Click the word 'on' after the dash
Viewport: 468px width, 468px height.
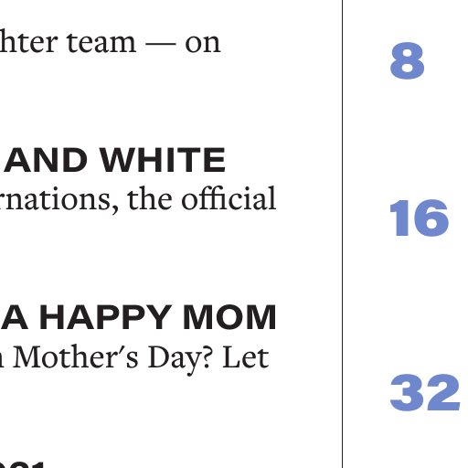tap(202, 44)
